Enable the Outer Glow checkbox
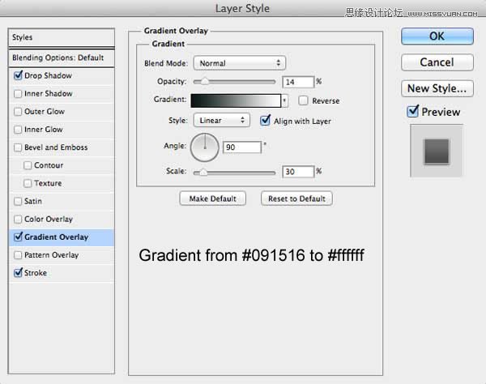Screen dimensions: 486x384 click(x=18, y=112)
